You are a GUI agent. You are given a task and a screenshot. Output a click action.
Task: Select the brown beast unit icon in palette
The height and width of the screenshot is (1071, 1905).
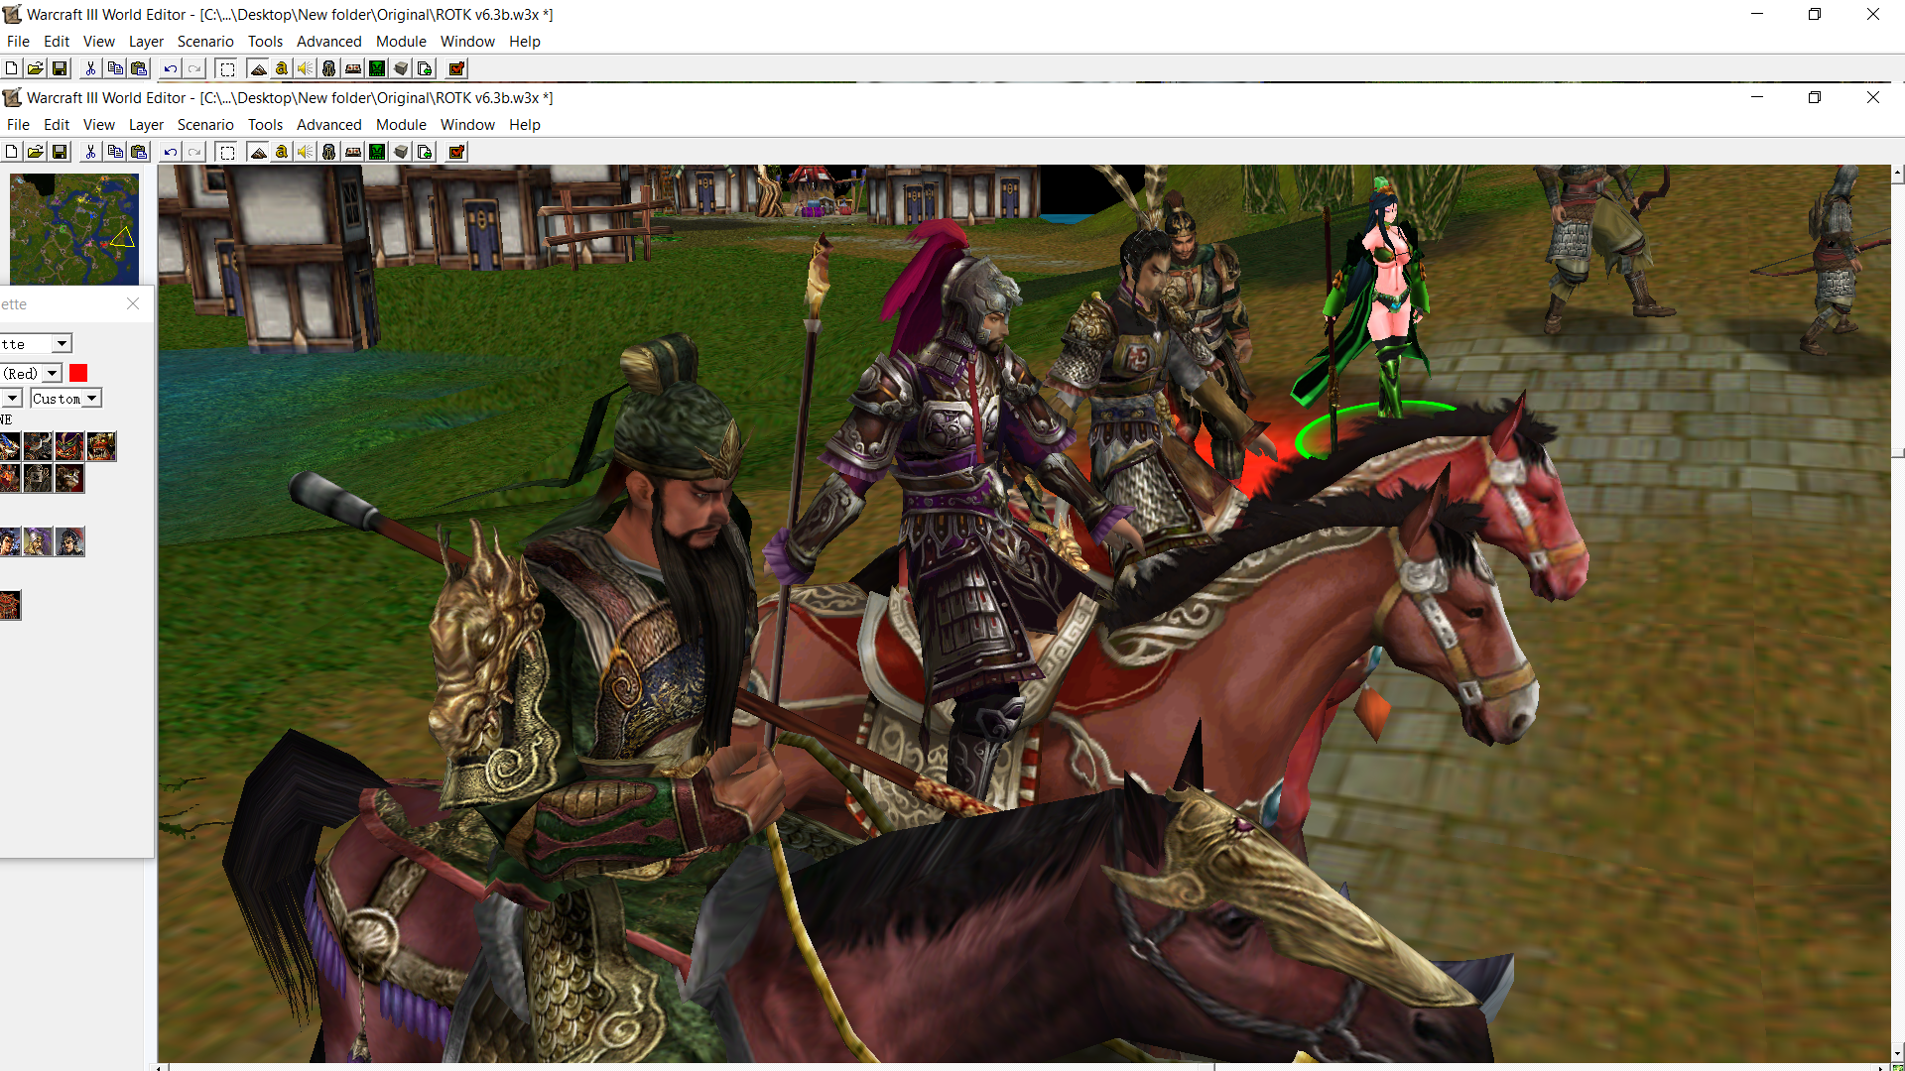tap(69, 478)
